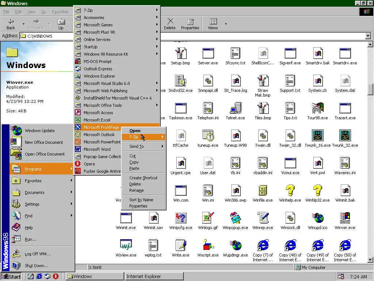Click the scrollbar up arrow in file list
This screenshot has height=281, width=374.
[370, 44]
